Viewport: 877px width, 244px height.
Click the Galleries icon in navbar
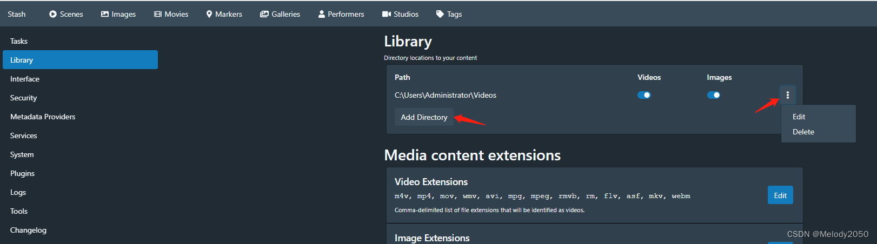[264, 14]
